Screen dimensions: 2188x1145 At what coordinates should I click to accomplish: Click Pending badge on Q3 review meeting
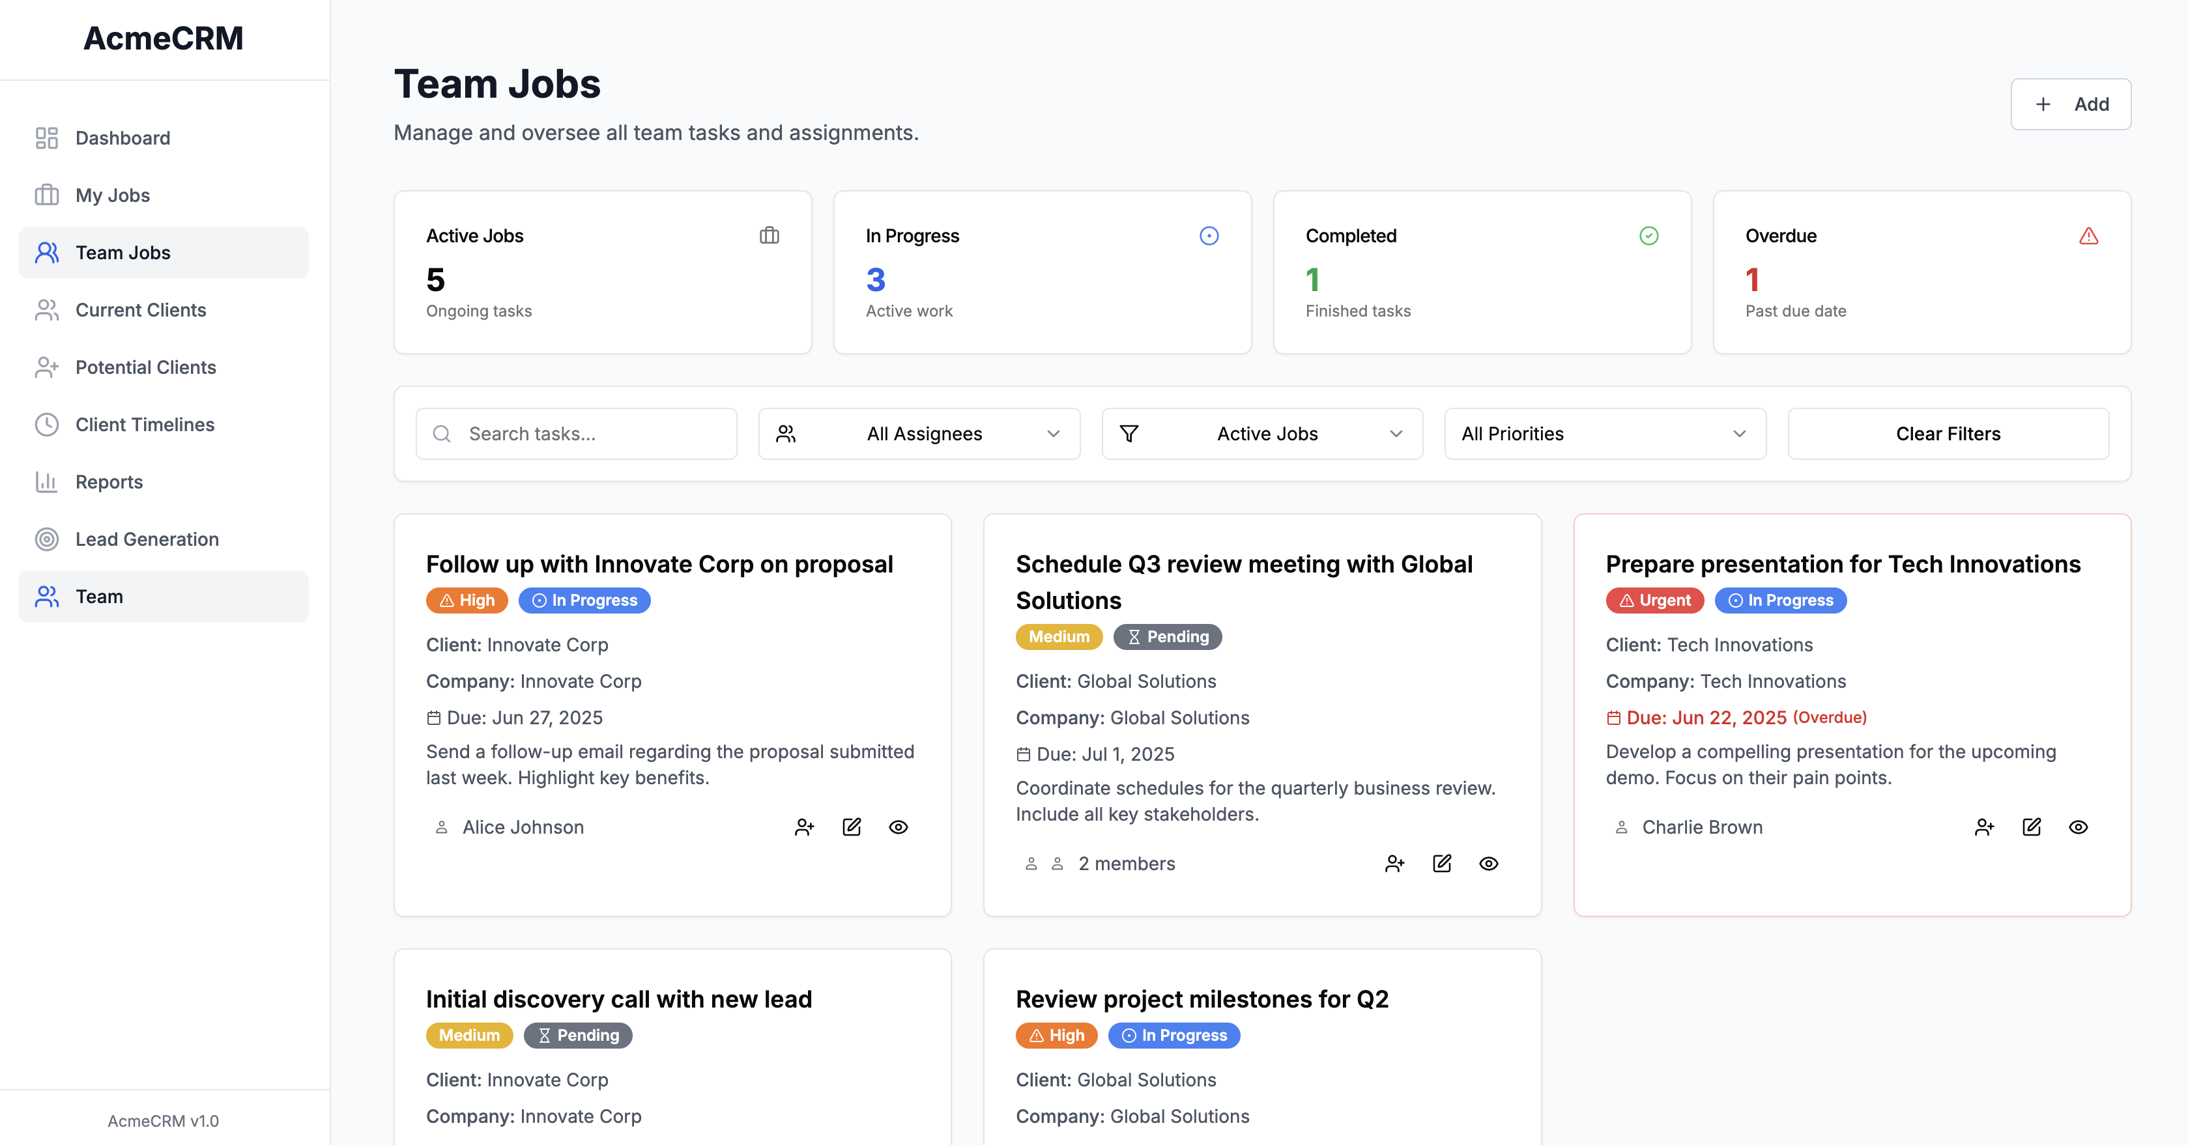1167,636
